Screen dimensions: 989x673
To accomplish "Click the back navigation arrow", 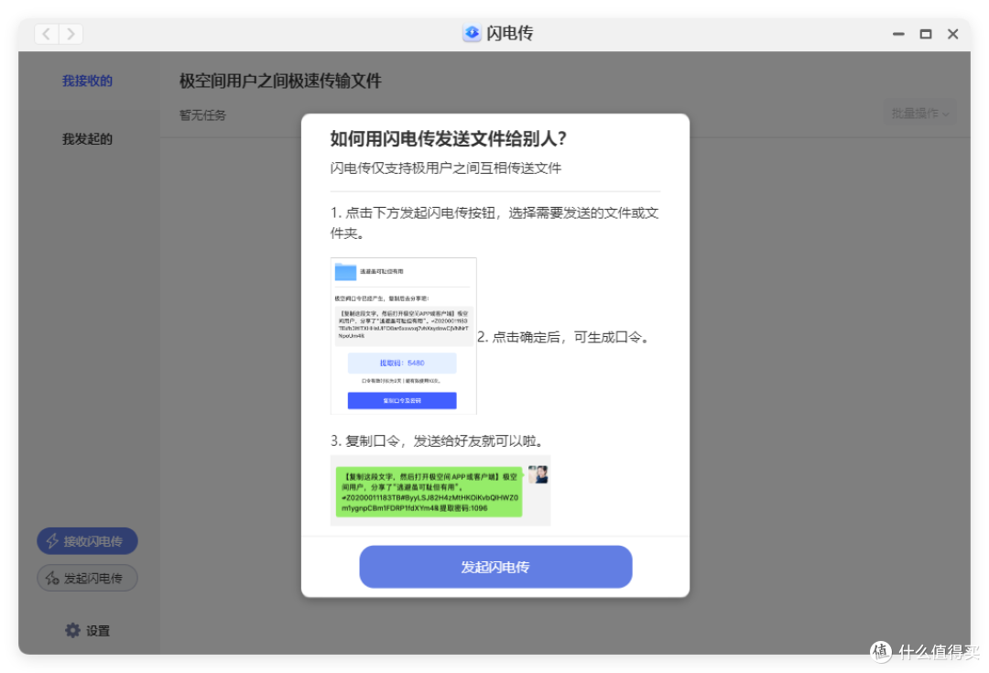I will click(47, 34).
